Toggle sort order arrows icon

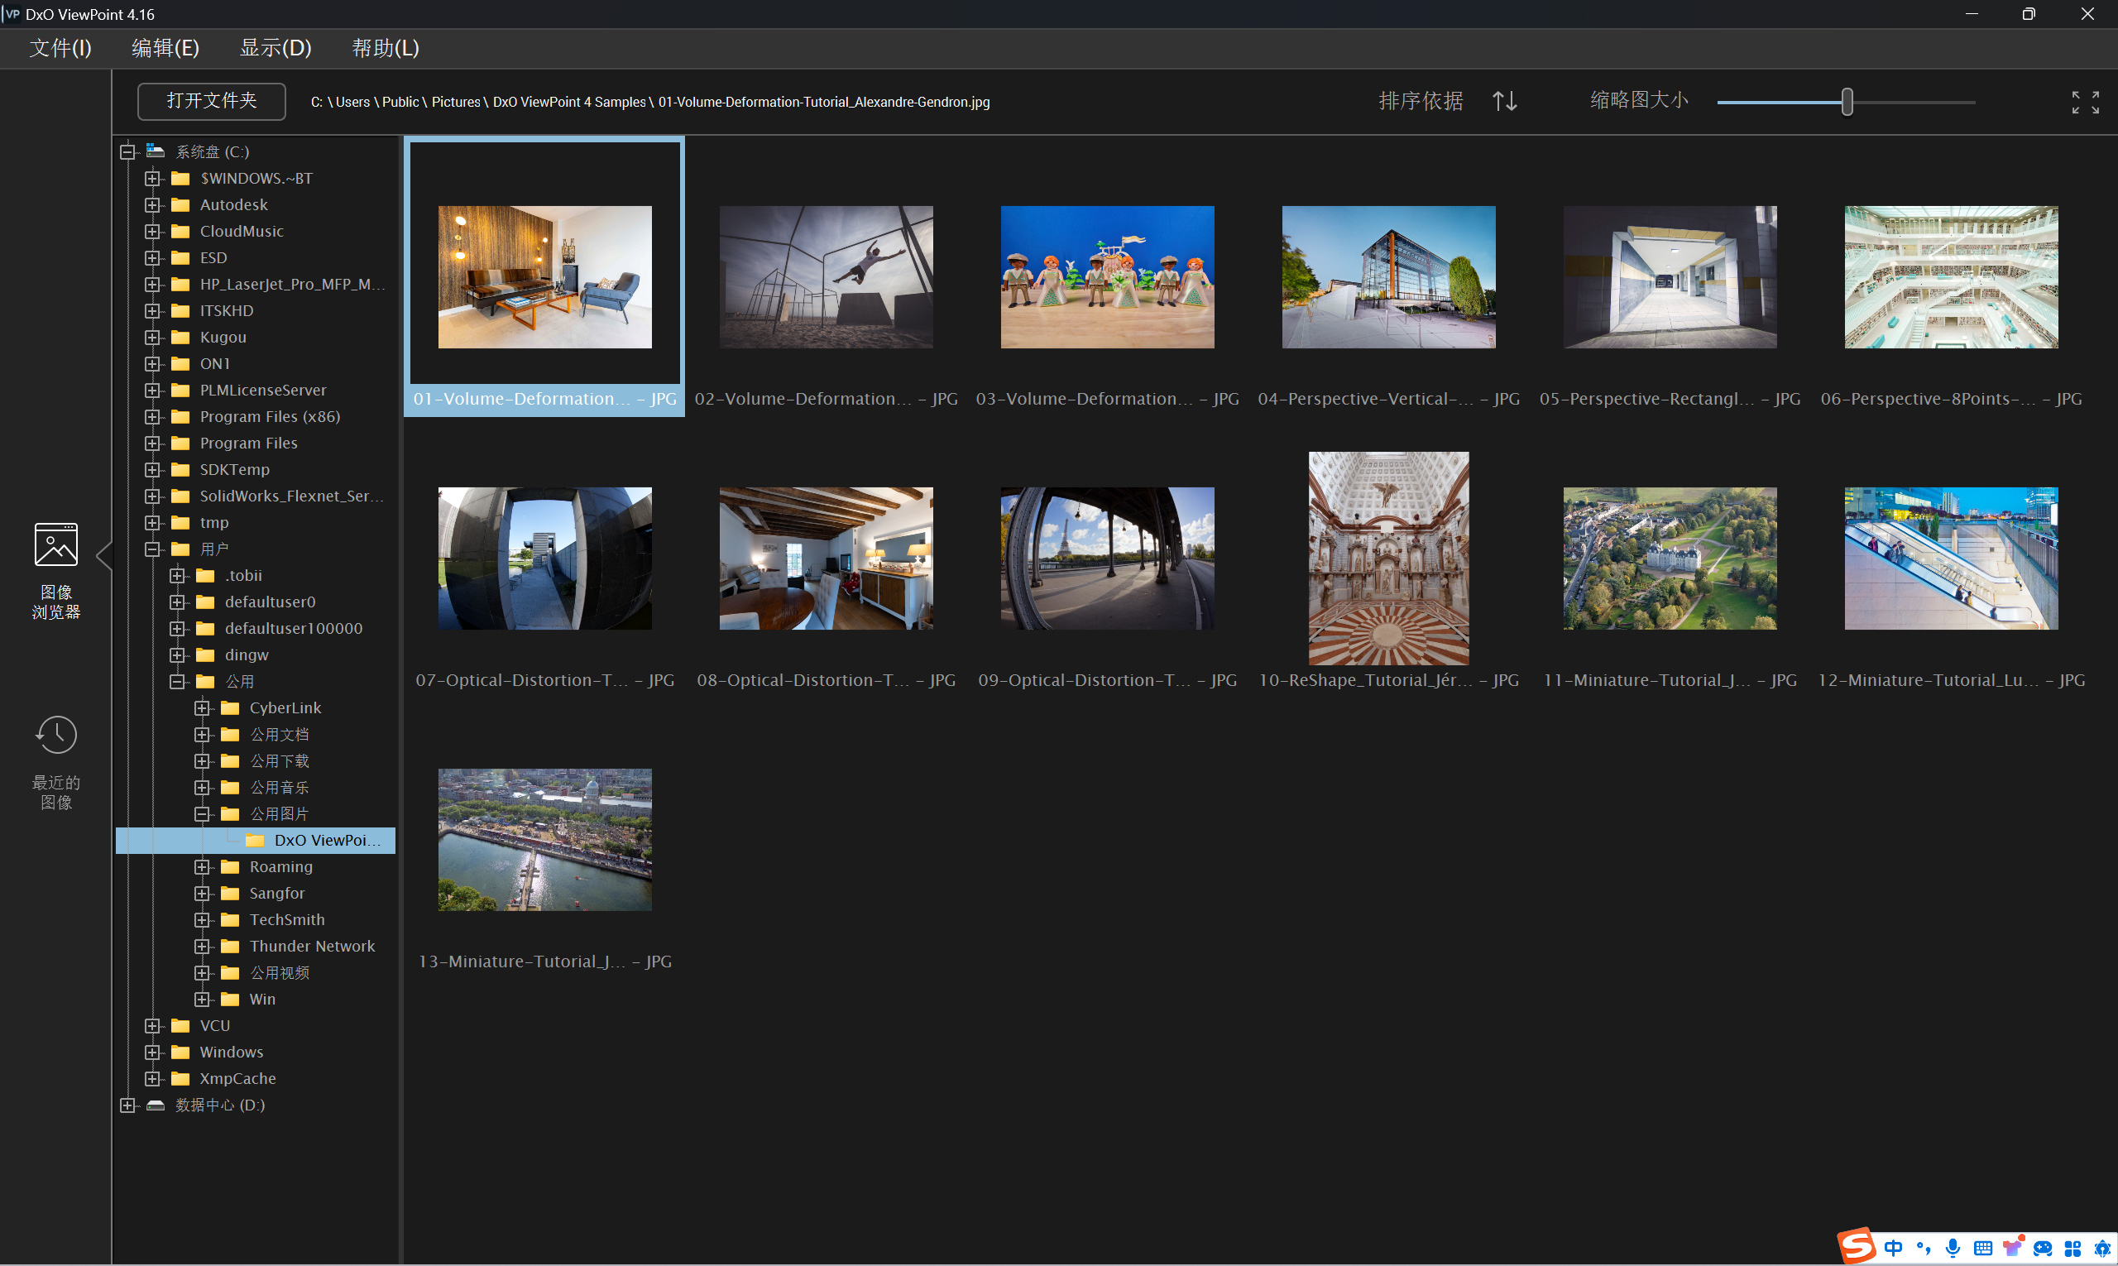(1505, 102)
